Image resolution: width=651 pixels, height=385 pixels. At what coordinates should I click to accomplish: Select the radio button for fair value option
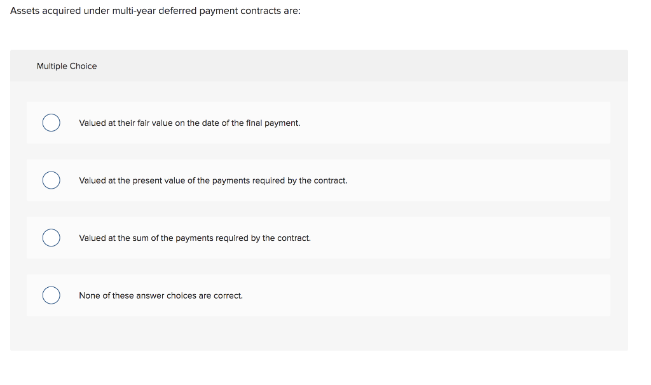pyautogui.click(x=51, y=123)
